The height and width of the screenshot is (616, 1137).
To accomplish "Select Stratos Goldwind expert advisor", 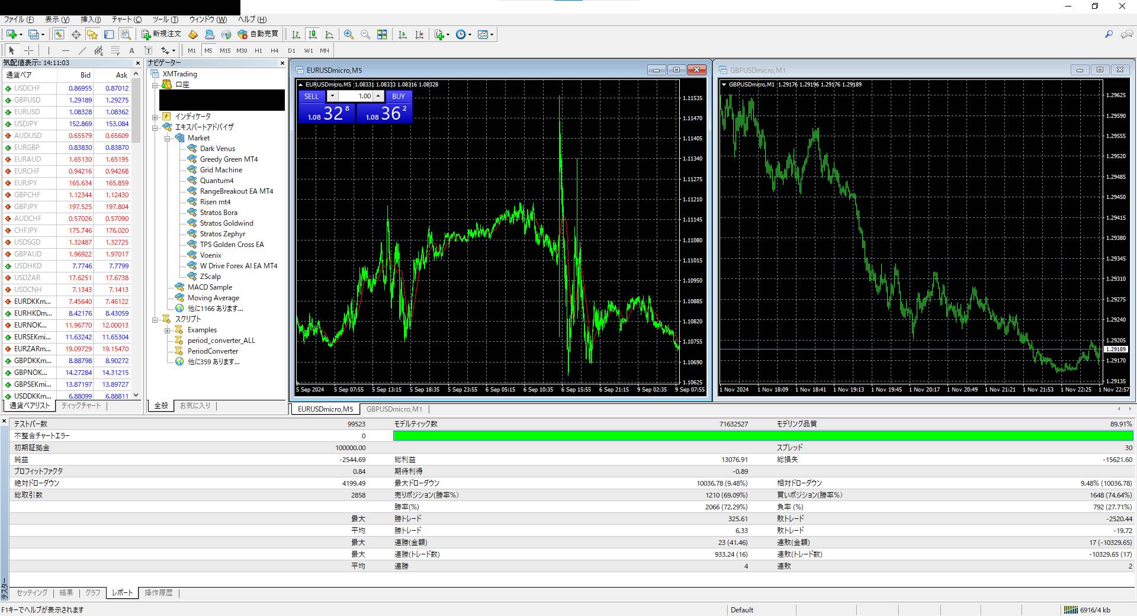I will [226, 223].
